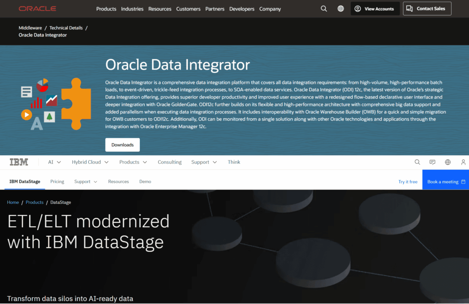469x304 pixels.
Task: Open the Oracle search magnifier icon
Action: (324, 8)
